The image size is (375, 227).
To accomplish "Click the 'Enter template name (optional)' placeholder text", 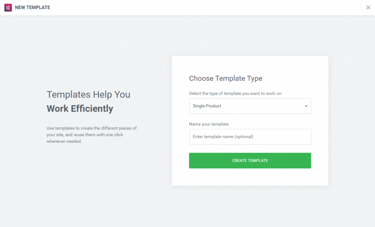I will tap(223, 137).
